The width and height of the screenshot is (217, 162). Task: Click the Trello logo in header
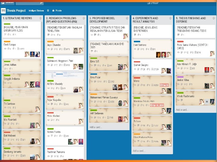(153, 3)
